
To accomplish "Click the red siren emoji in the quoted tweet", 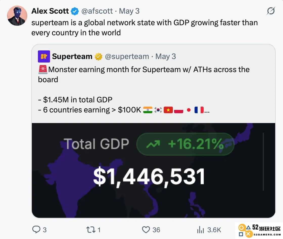I will pos(43,70).
